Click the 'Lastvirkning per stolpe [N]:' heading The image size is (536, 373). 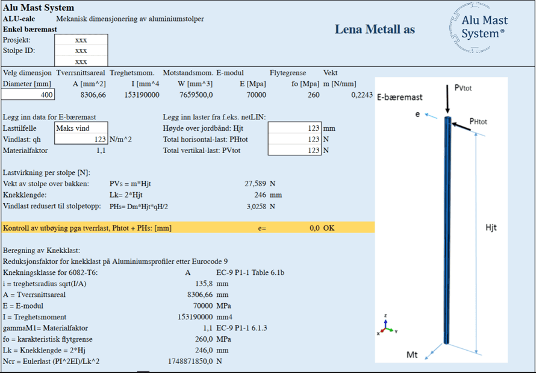click(x=46, y=173)
